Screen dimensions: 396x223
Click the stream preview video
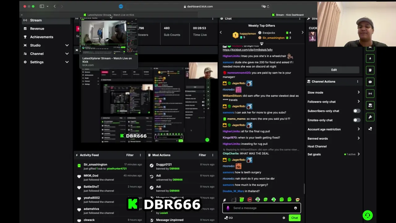pyautogui.click(x=149, y=102)
